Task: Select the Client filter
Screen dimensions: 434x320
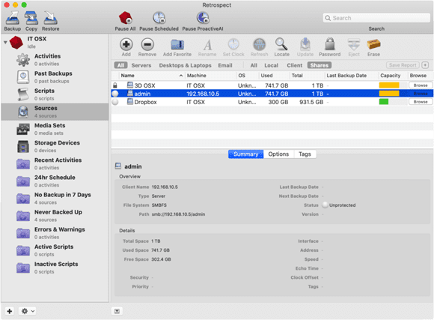Action: click(295, 65)
